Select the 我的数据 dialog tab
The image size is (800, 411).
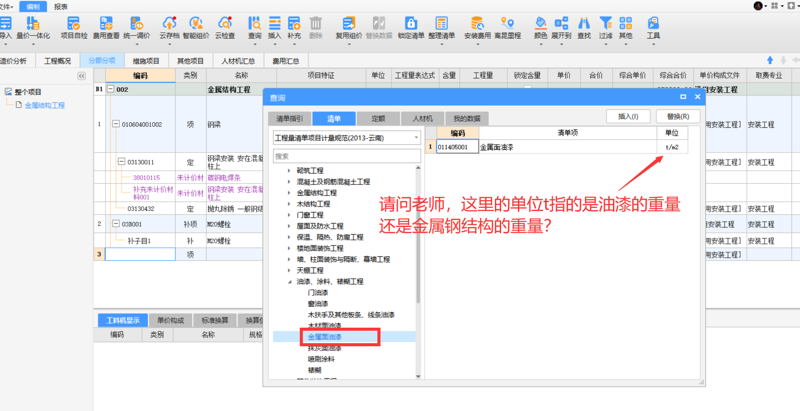[467, 118]
